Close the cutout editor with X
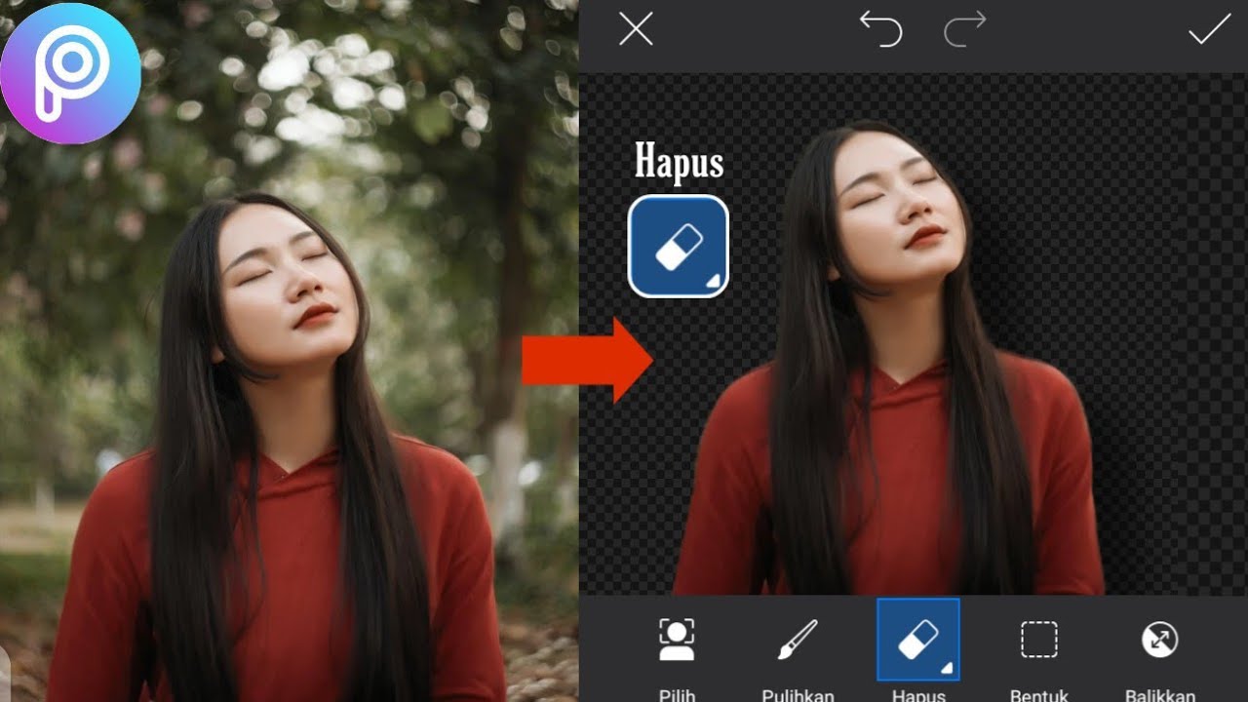The image size is (1248, 702). pos(636,29)
